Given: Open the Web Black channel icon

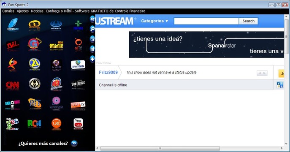Looking at the screenshot, I should (78, 84).
